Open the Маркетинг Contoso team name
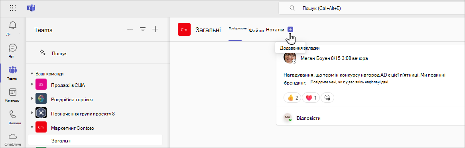 [73, 128]
